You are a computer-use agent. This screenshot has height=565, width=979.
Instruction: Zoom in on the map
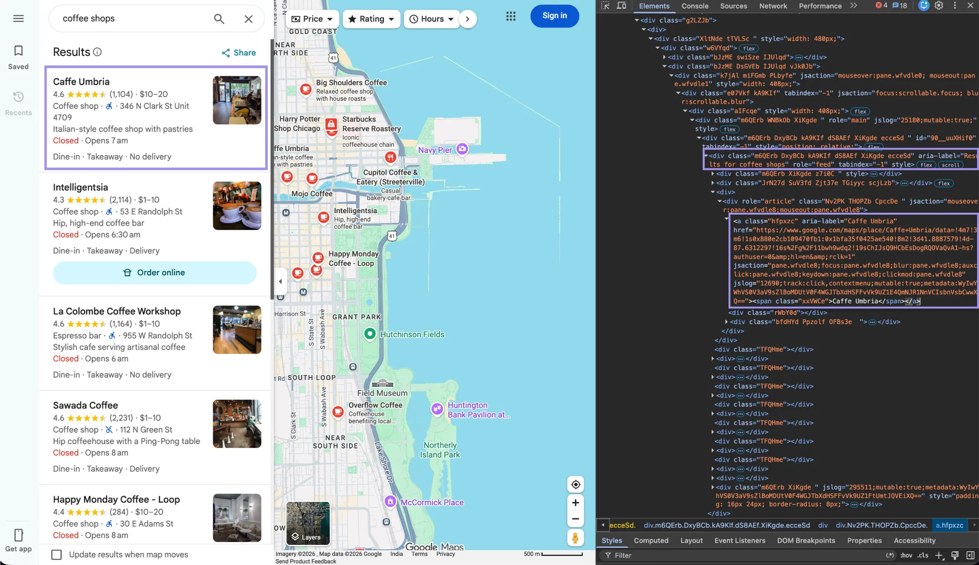coord(576,503)
